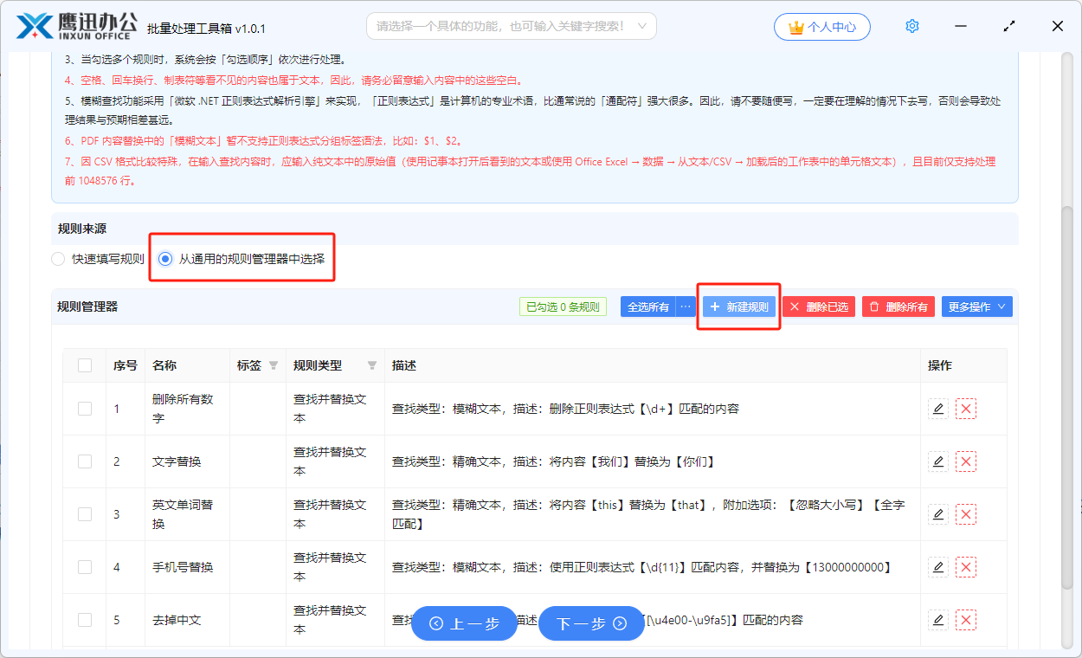
Task: Click the ··· icon next to 全选所有
Action: (x=686, y=306)
